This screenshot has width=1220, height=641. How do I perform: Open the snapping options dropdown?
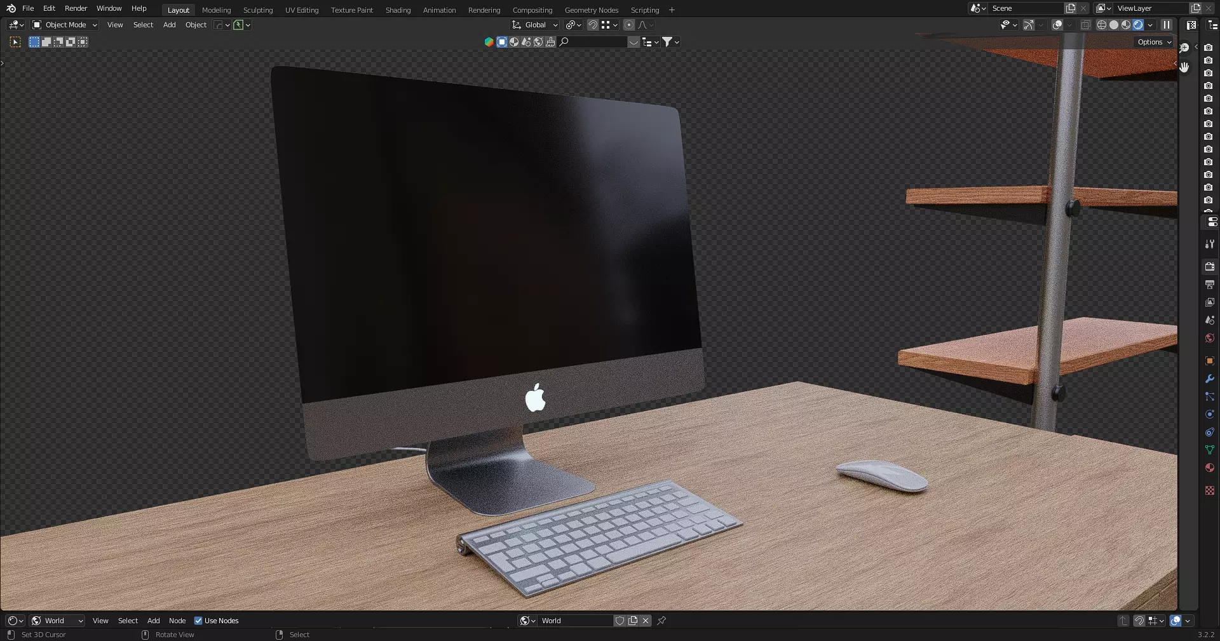click(x=609, y=25)
